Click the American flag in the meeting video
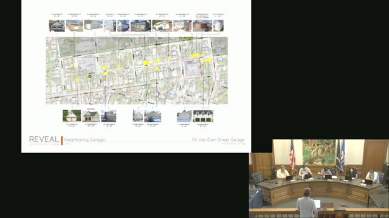The image size is (389, 218). [x=292, y=155]
